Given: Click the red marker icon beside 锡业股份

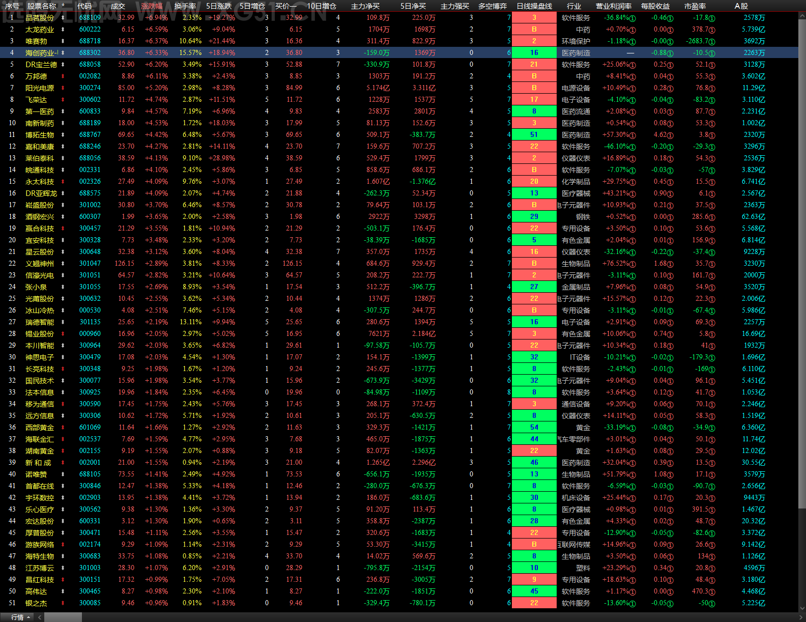Looking at the screenshot, I should tap(63, 334).
